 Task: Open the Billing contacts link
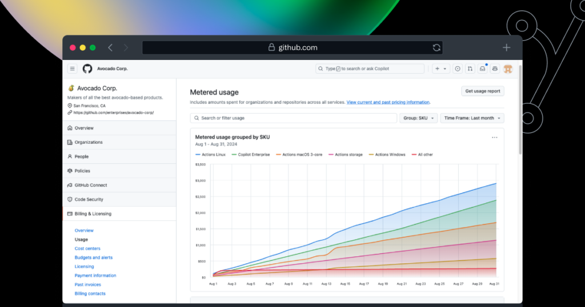tap(90, 293)
